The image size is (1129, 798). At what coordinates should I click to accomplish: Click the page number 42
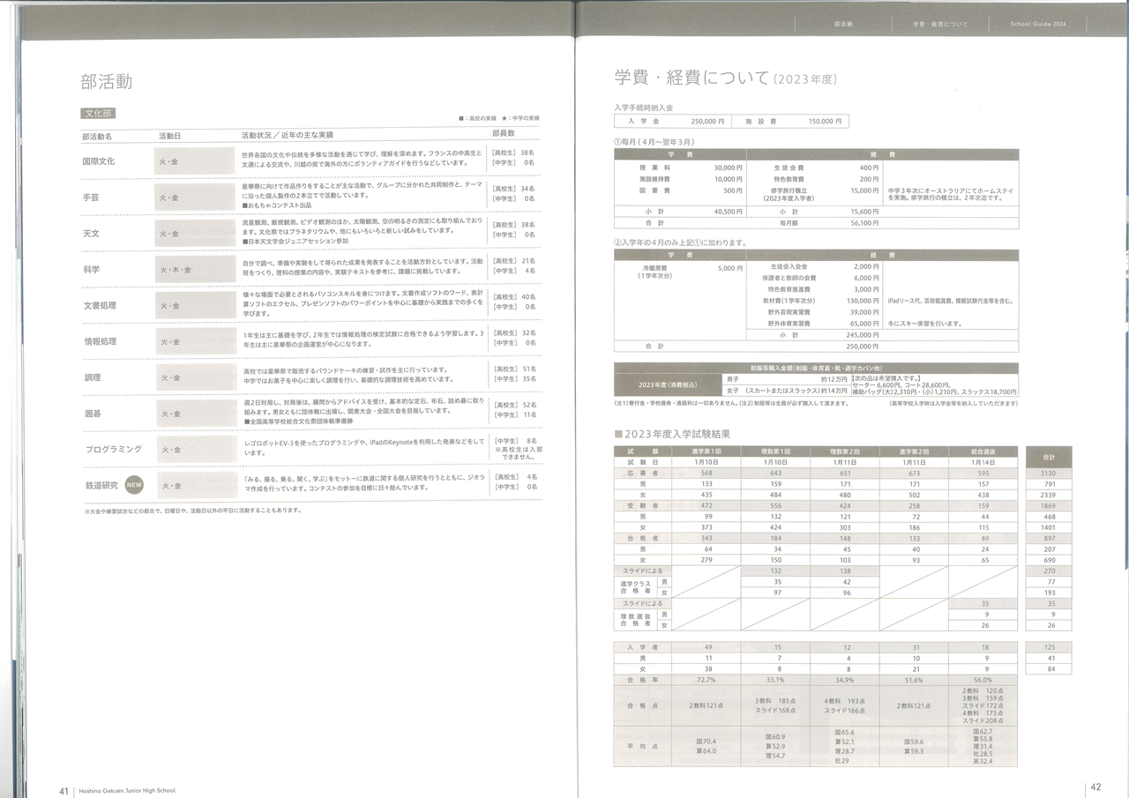pyautogui.click(x=1096, y=787)
